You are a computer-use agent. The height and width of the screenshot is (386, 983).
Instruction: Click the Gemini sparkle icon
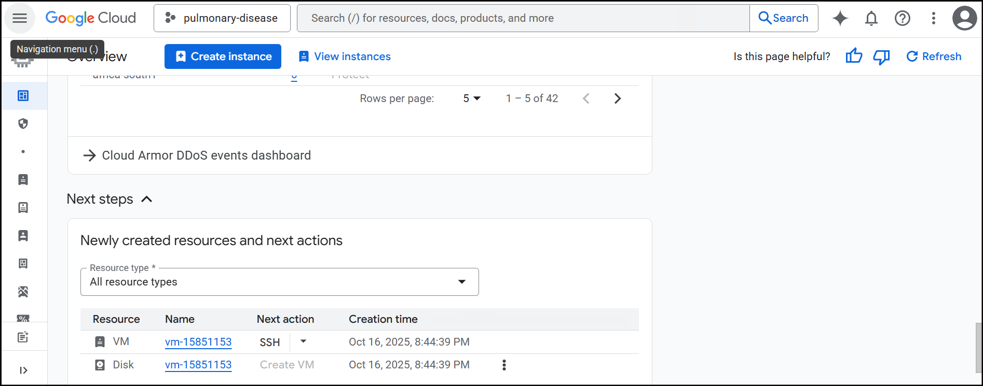point(840,18)
